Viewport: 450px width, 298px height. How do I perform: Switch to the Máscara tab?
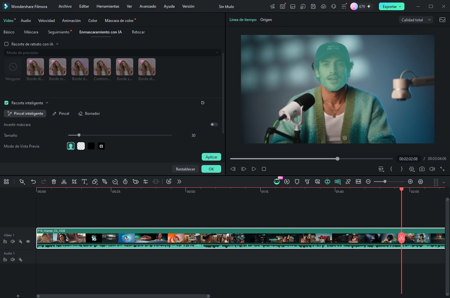tap(31, 32)
